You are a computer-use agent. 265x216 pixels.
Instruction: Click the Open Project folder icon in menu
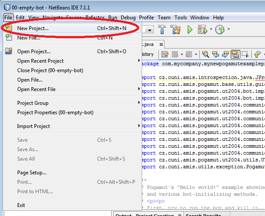point(9,51)
